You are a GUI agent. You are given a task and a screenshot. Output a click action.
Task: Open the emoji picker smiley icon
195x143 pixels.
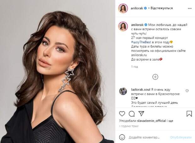click(122, 137)
